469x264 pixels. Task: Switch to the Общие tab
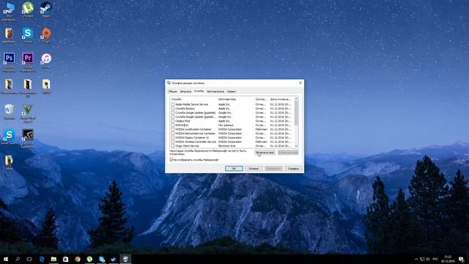173,92
